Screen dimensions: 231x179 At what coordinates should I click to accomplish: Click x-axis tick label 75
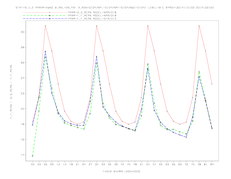(193, 164)
